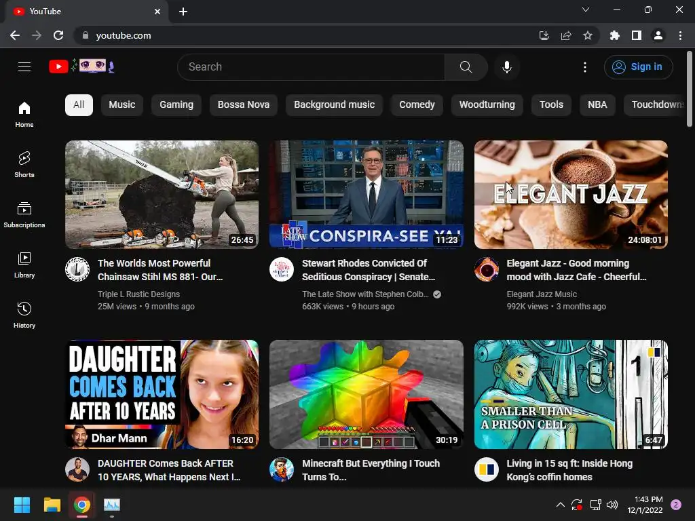Click Triple L Rustic Designs channel name
This screenshot has width=695, height=521.
click(138, 294)
